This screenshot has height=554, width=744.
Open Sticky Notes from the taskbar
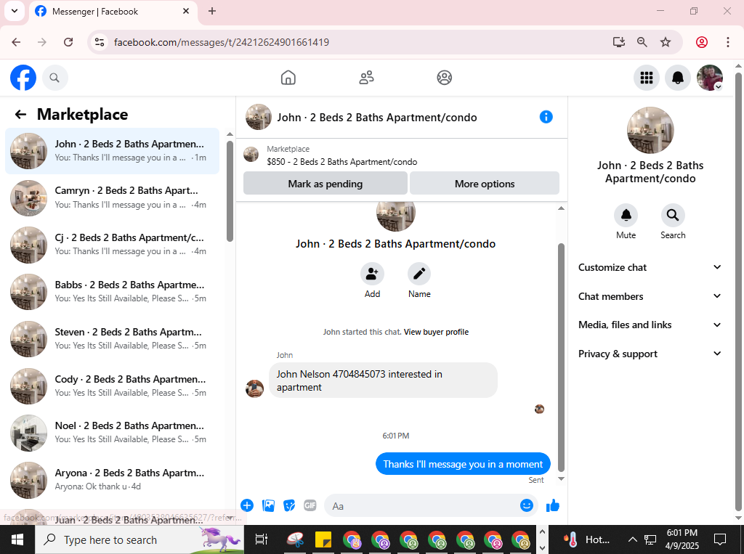[x=323, y=539]
